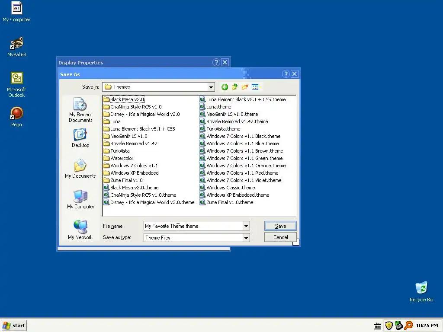Viewport: 443px width, 332px height.
Task: Select Windows XP Embedded.theme file
Action: (x=234, y=195)
